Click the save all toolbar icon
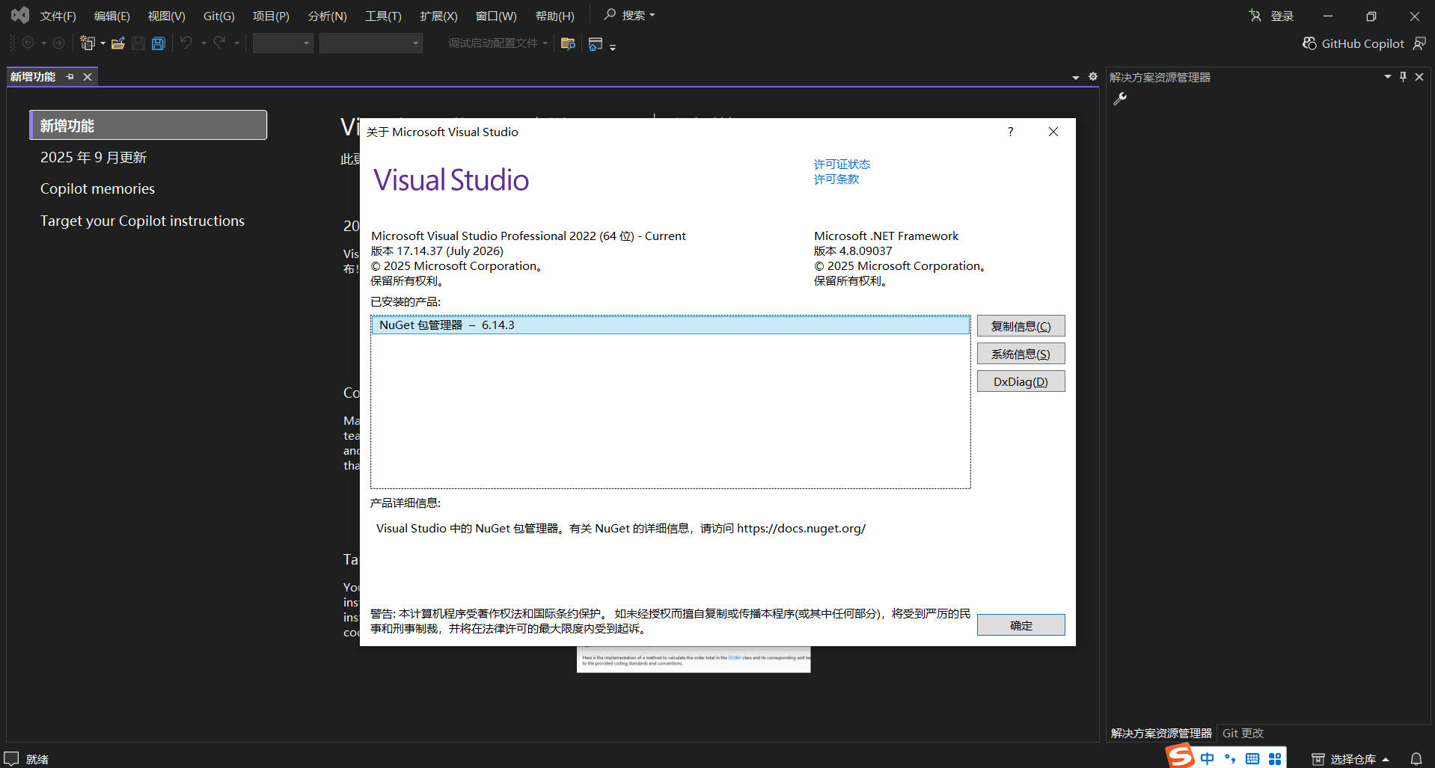1435x768 pixels. [x=158, y=43]
